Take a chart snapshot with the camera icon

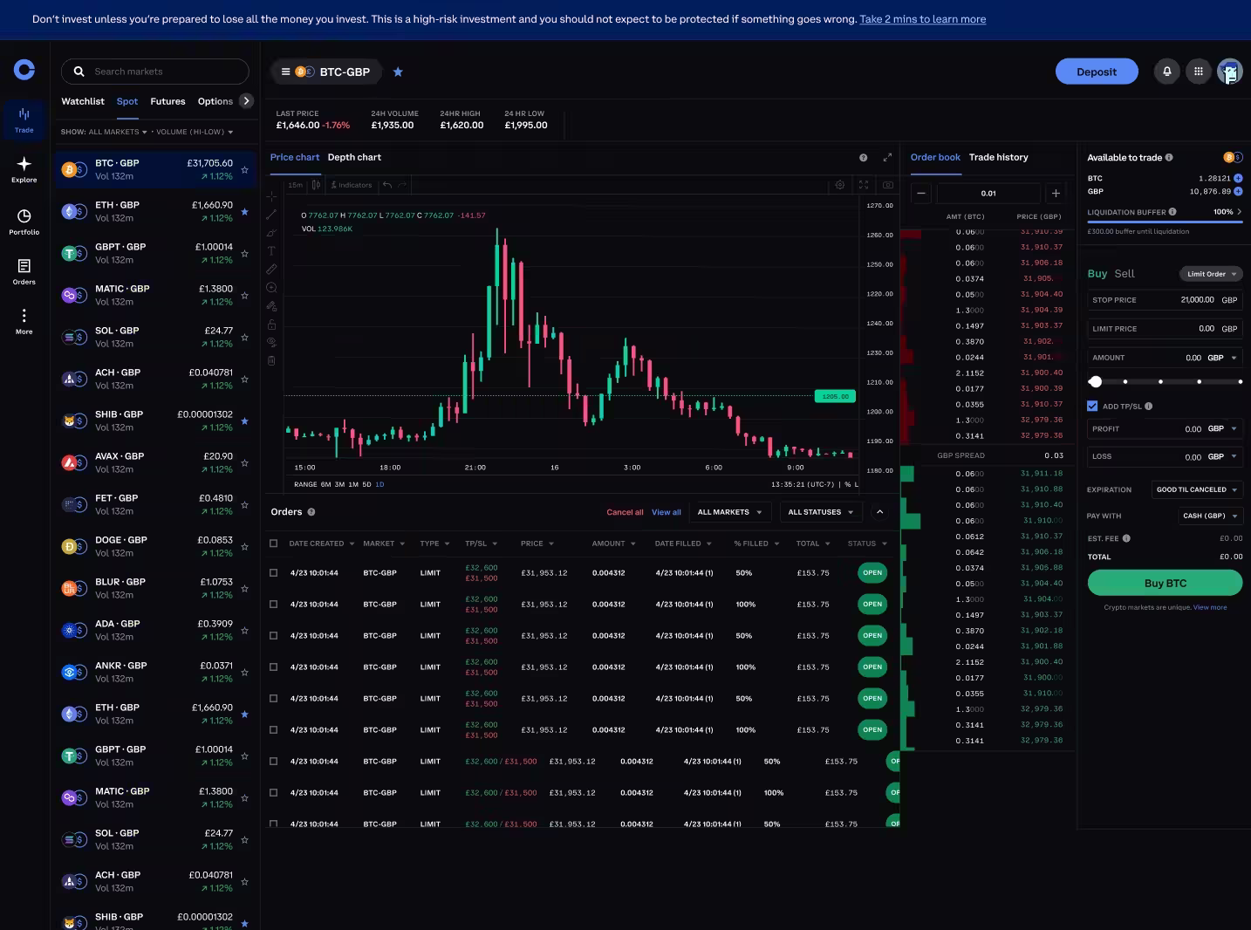click(x=887, y=185)
